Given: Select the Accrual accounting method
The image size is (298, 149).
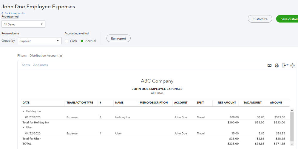Looking at the screenshot, I should coord(82,41).
